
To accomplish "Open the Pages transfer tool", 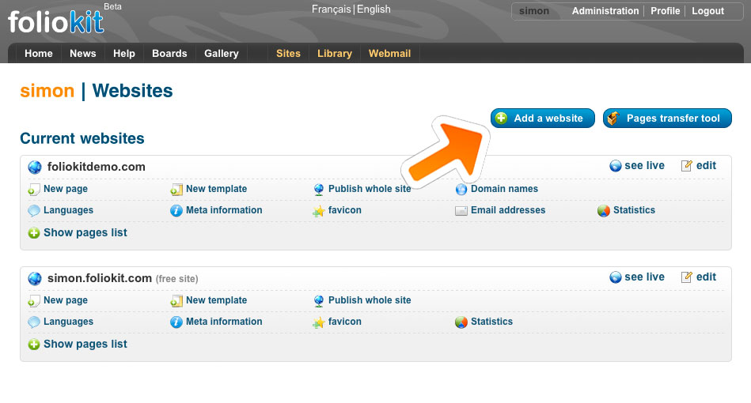I will pos(667,118).
